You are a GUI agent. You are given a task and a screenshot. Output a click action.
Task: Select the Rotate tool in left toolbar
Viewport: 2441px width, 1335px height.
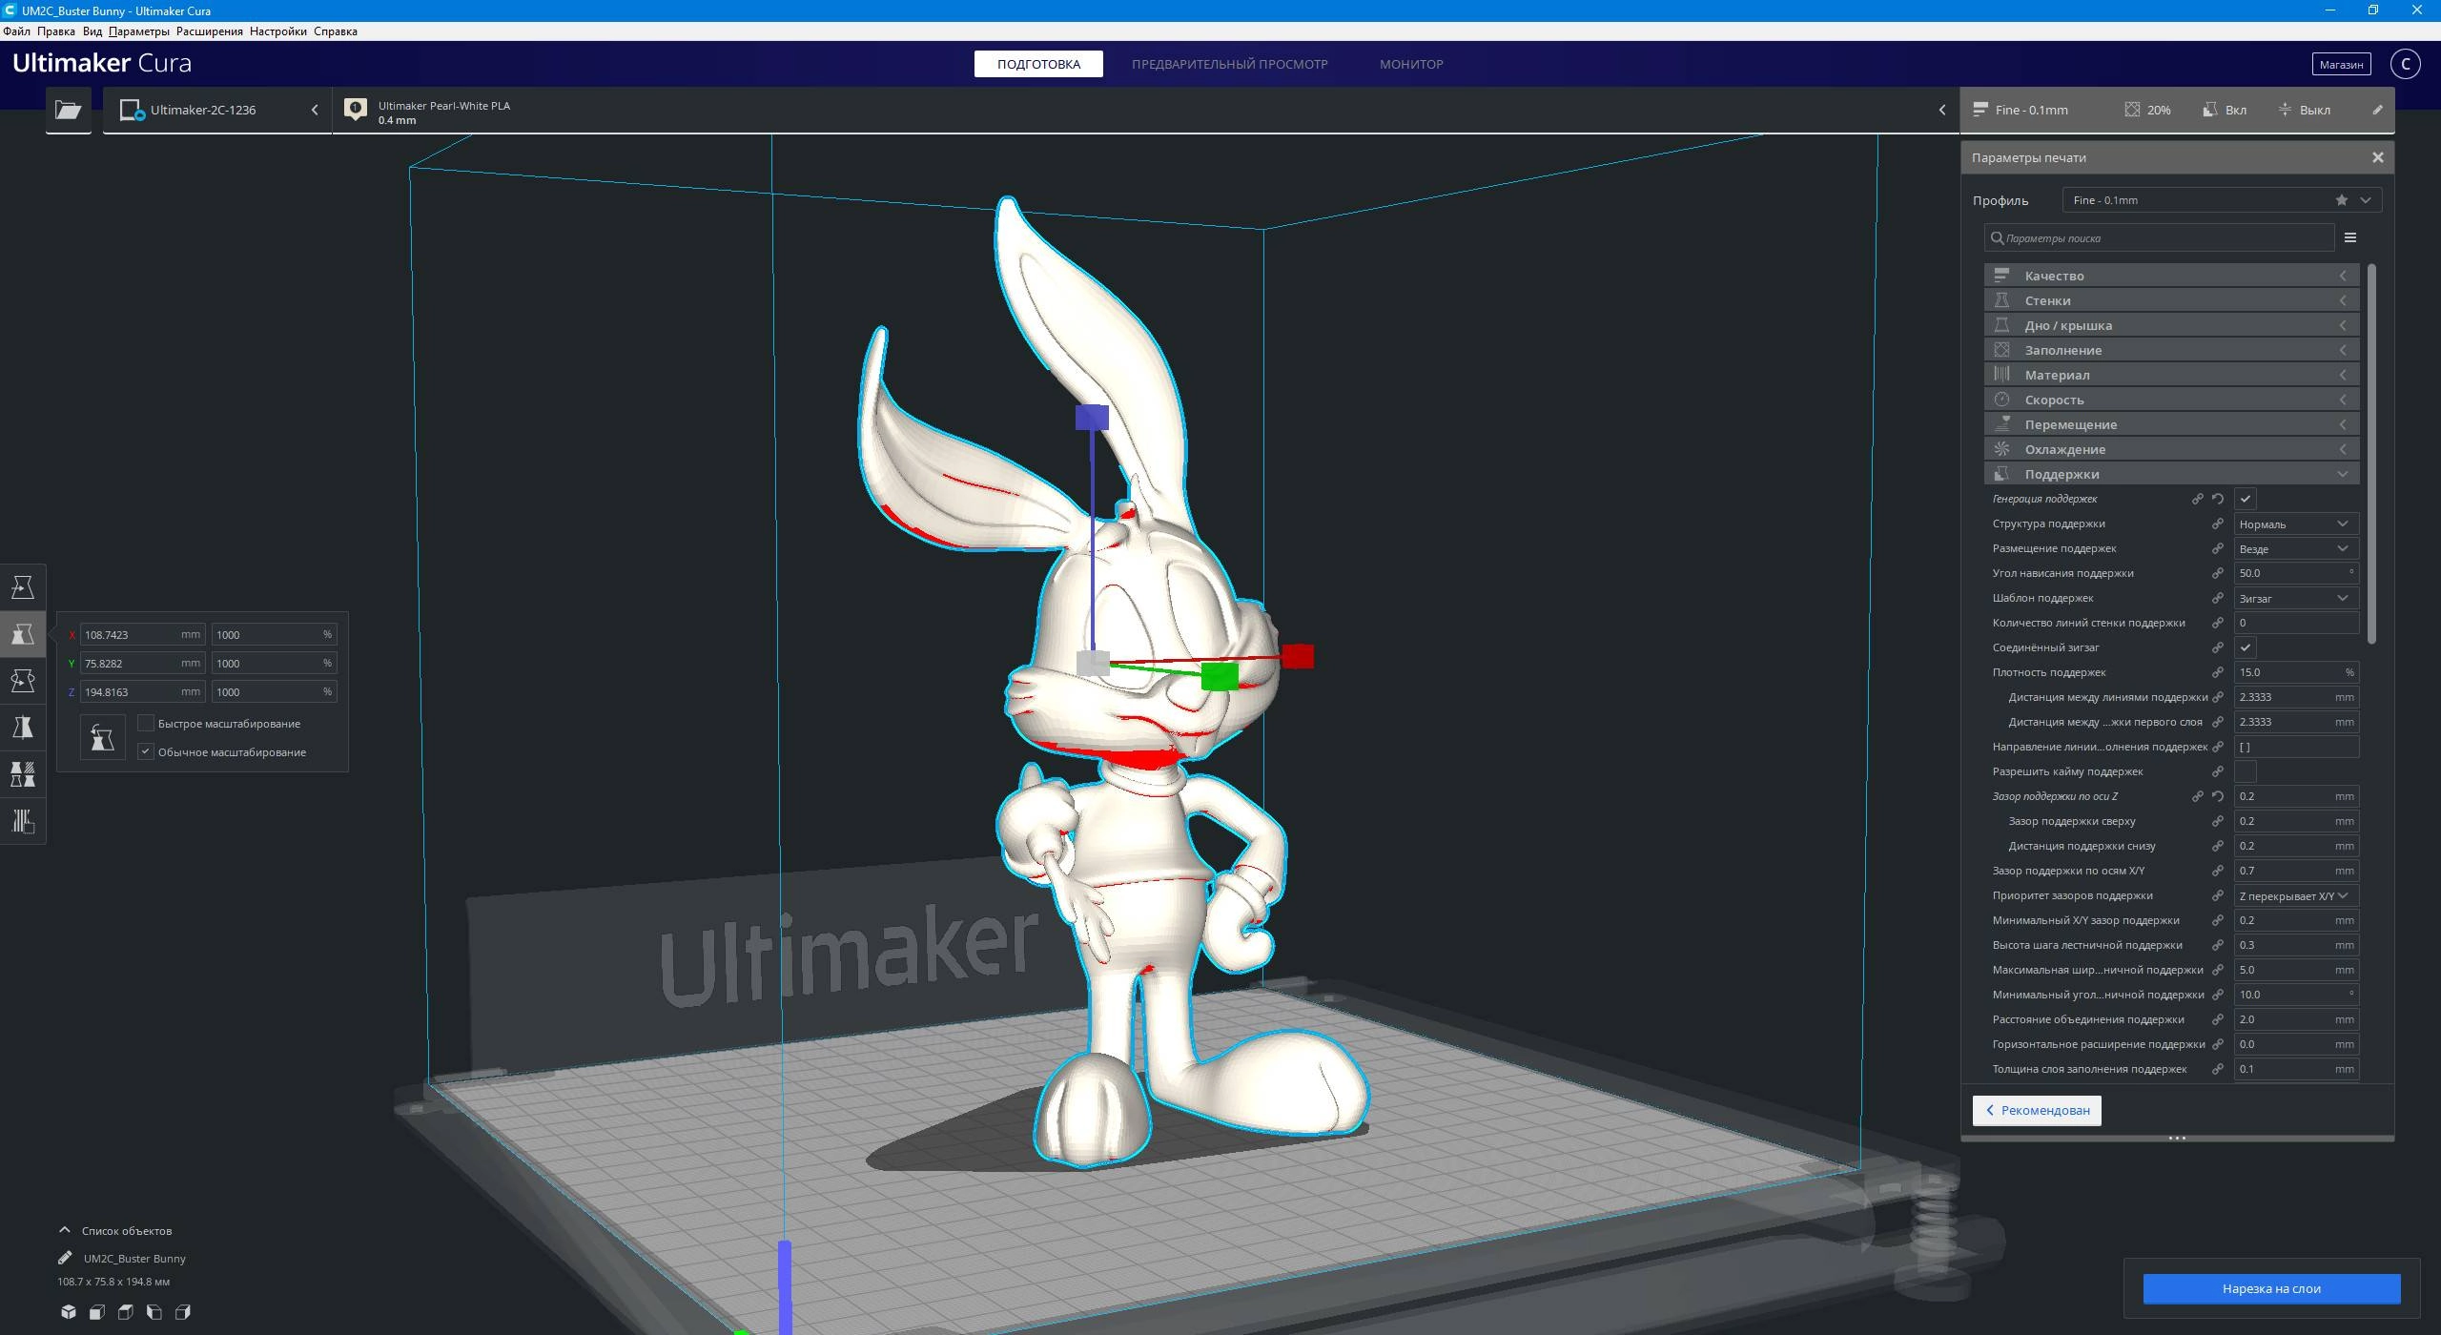23,681
